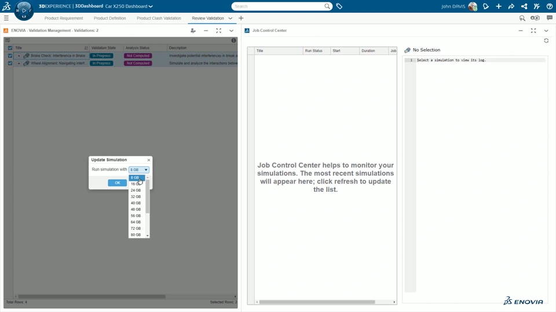Click the dashboard search user icon

point(522,18)
